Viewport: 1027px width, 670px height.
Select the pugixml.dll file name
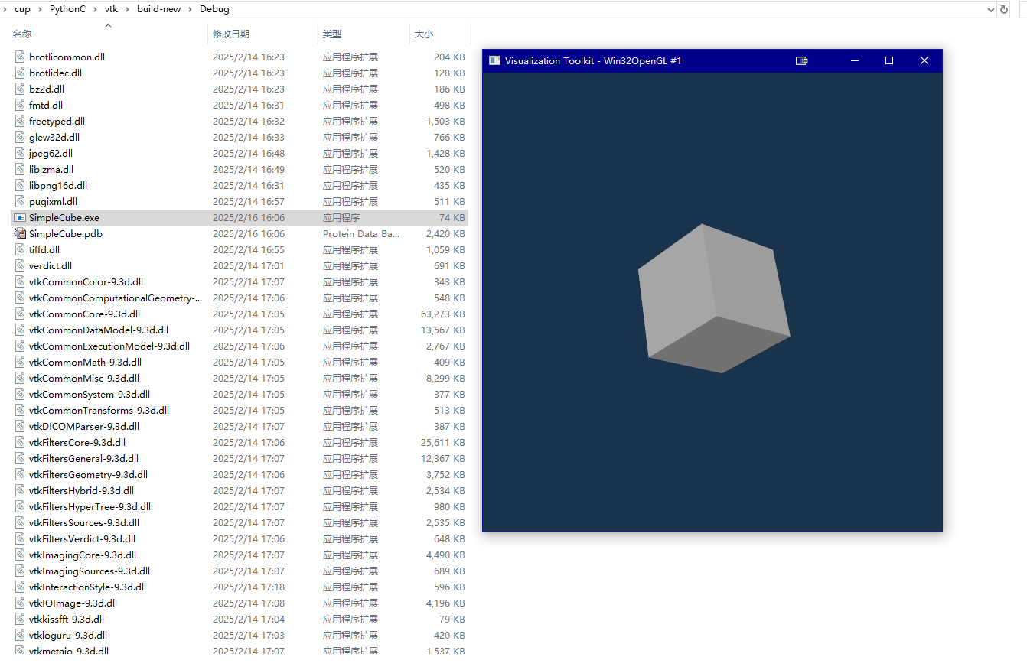pos(53,201)
